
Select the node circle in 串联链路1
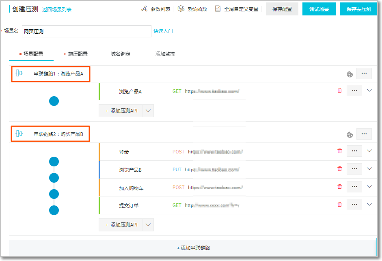[54, 101]
